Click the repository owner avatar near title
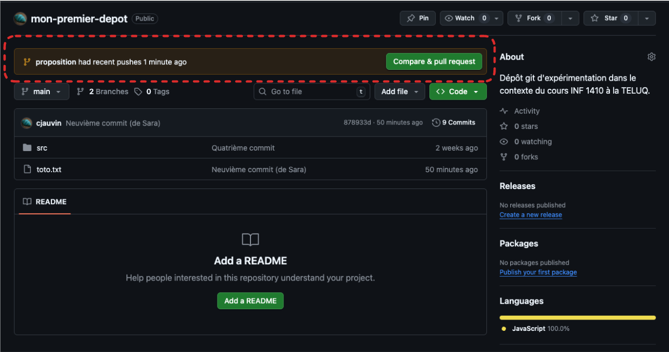Image resolution: width=669 pixels, height=352 pixels. click(x=20, y=19)
